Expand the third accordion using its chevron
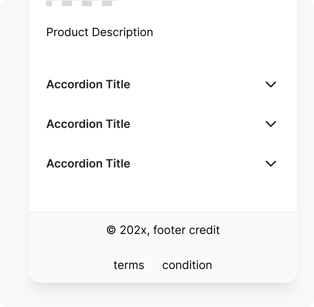 (270, 163)
